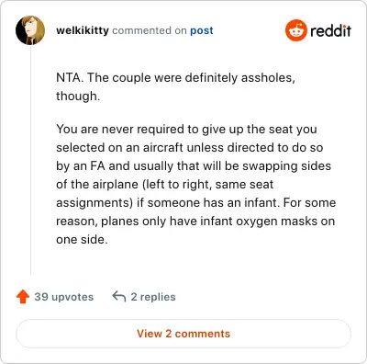
Task: Click the curved reply arrow icon
Action: tap(119, 296)
